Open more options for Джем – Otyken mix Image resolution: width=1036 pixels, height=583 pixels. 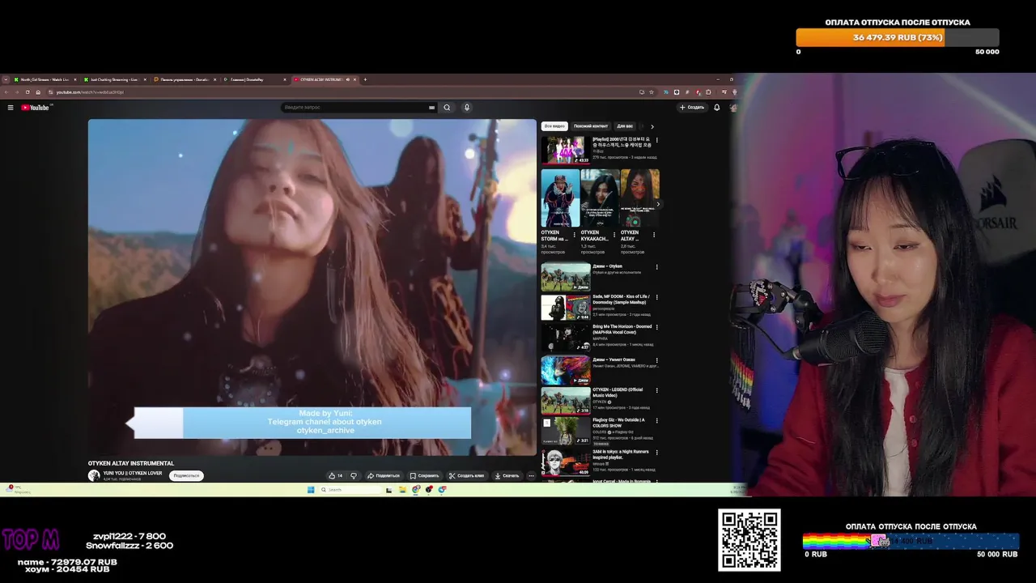656,267
